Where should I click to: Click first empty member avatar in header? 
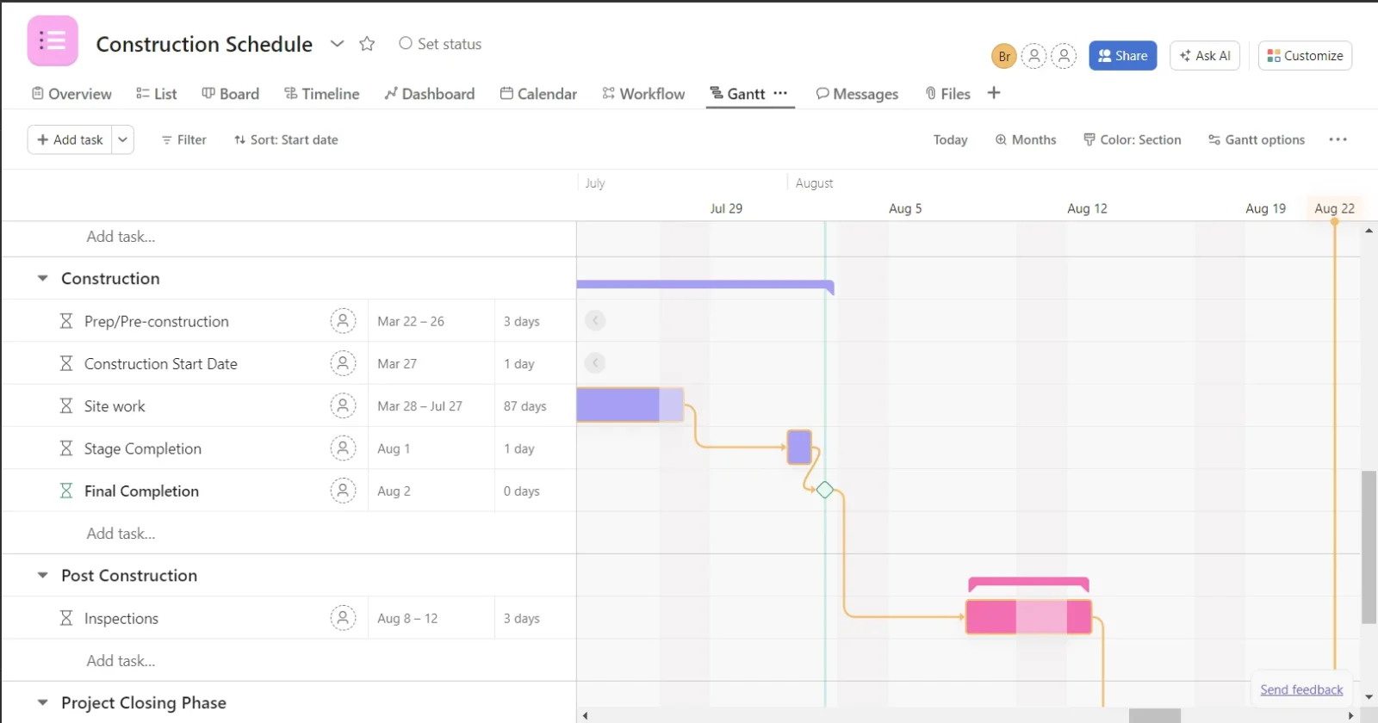(x=1034, y=56)
